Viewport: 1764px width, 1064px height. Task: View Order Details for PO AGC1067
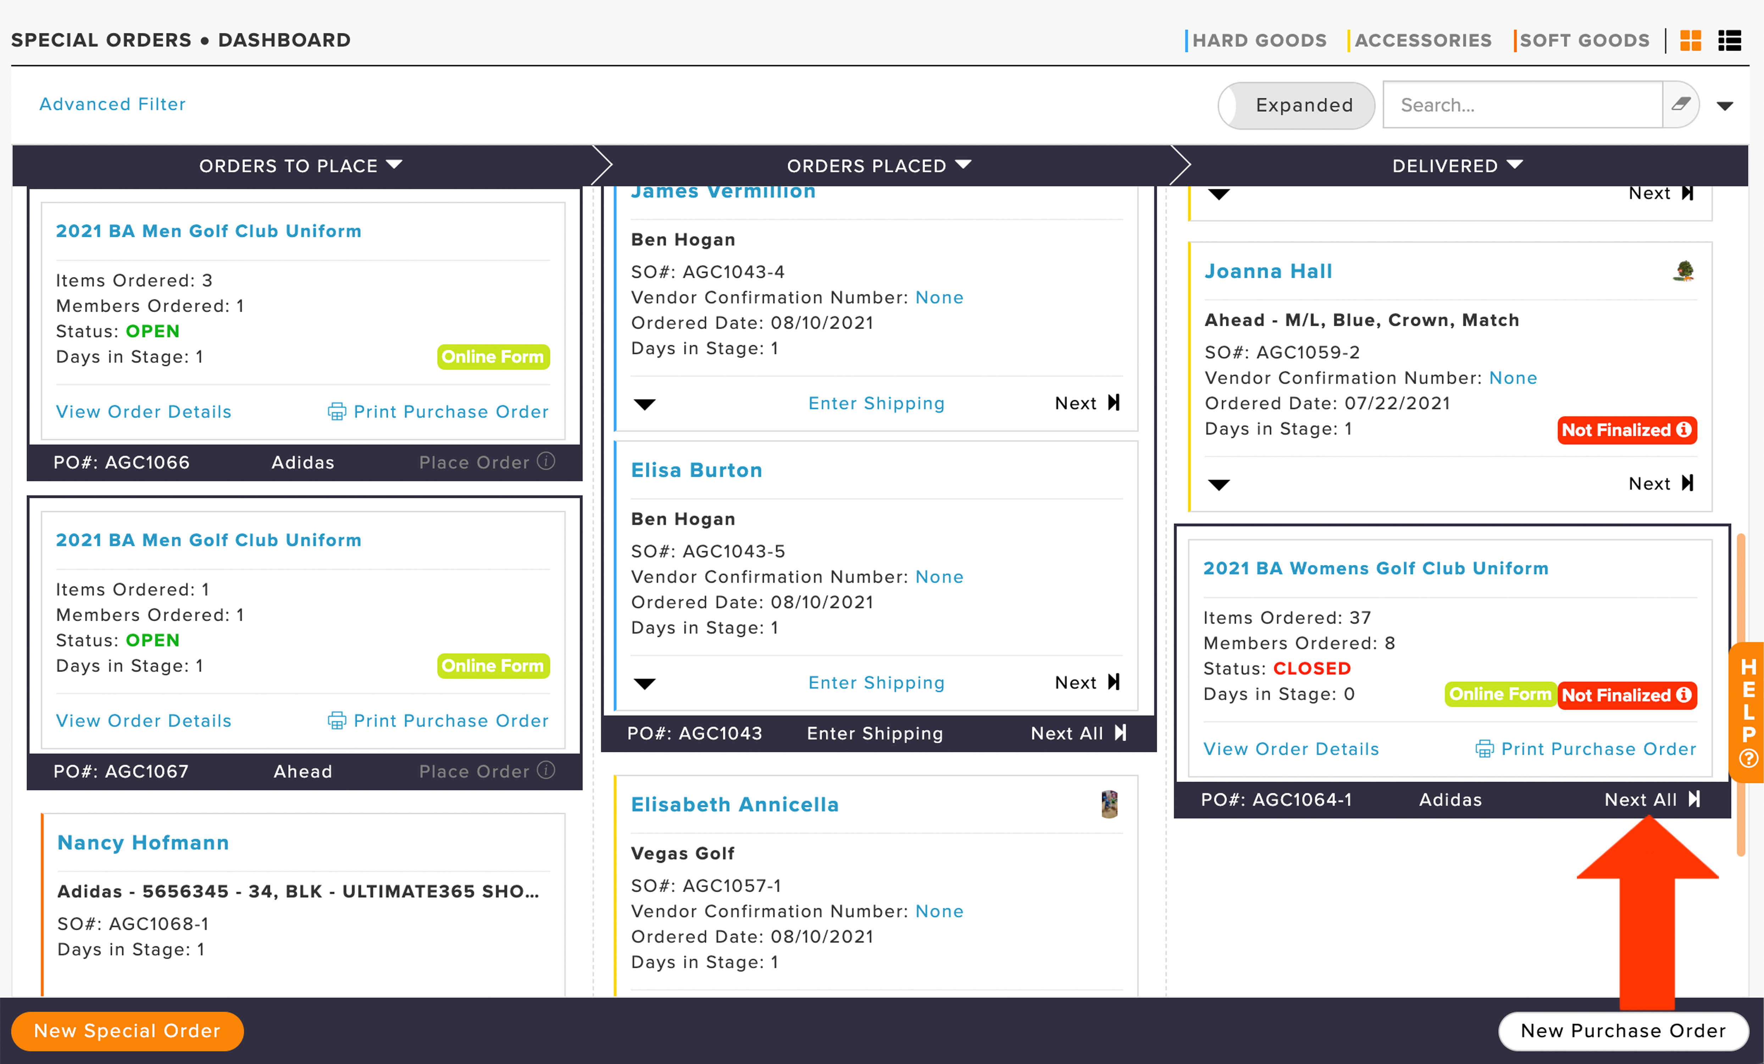pos(144,720)
